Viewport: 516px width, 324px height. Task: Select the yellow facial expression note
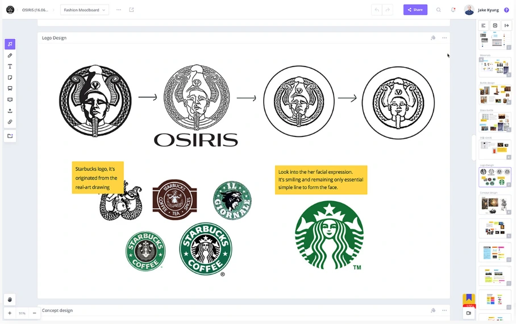click(321, 180)
